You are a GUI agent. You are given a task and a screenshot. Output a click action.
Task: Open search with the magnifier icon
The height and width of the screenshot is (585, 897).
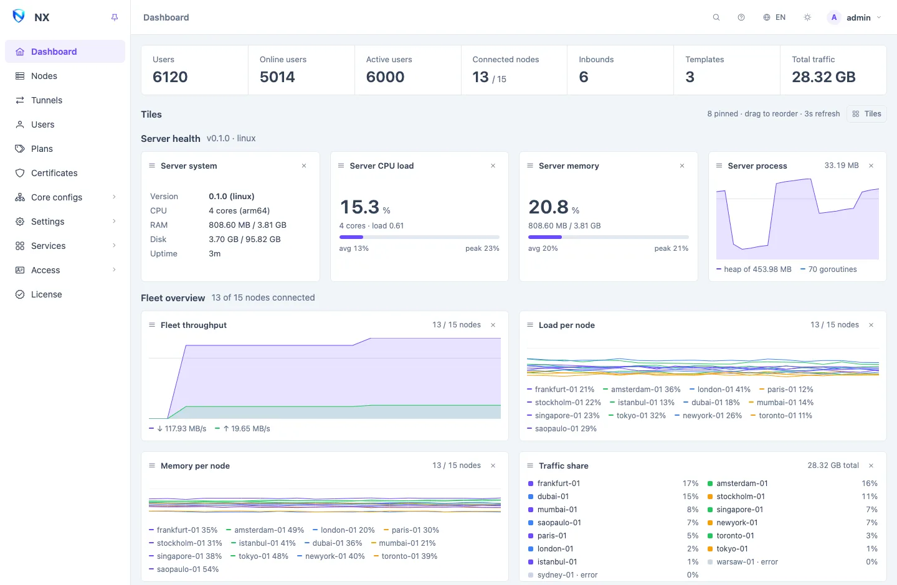pyautogui.click(x=716, y=17)
